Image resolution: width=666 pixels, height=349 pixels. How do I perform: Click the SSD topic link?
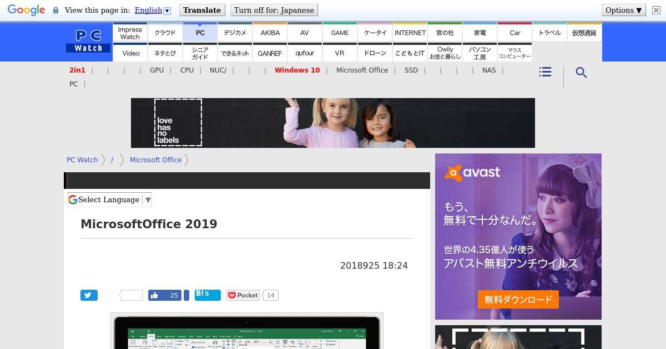coord(411,70)
